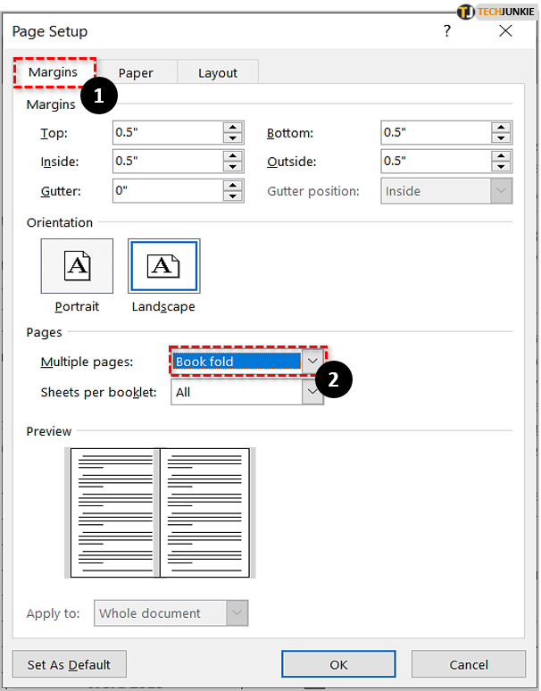Decrease Top margin with down arrow
Viewport: 541px width, 691px height.
click(233, 138)
